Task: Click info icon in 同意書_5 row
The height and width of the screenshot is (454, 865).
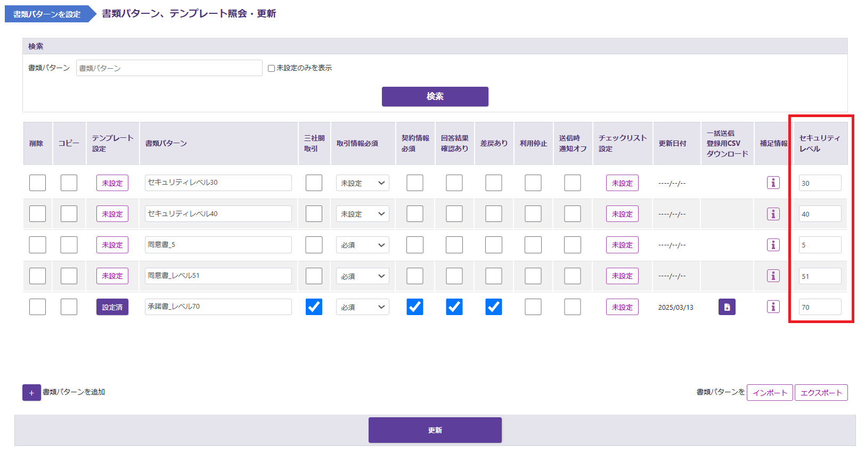Action: coord(773,245)
